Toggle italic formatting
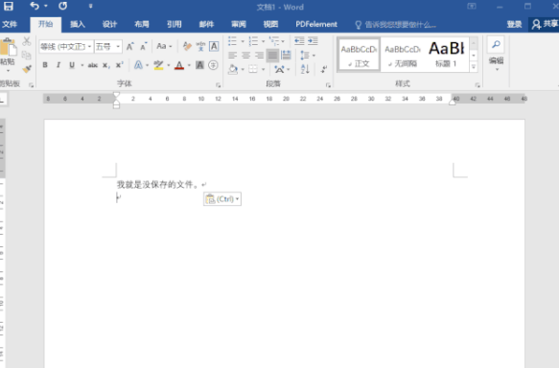This screenshot has width=559, height=368. point(58,65)
